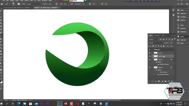Open the Window menu
The width and height of the screenshot is (189, 106).
44,1
